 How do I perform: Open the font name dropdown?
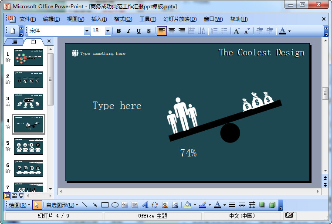(x=86, y=31)
